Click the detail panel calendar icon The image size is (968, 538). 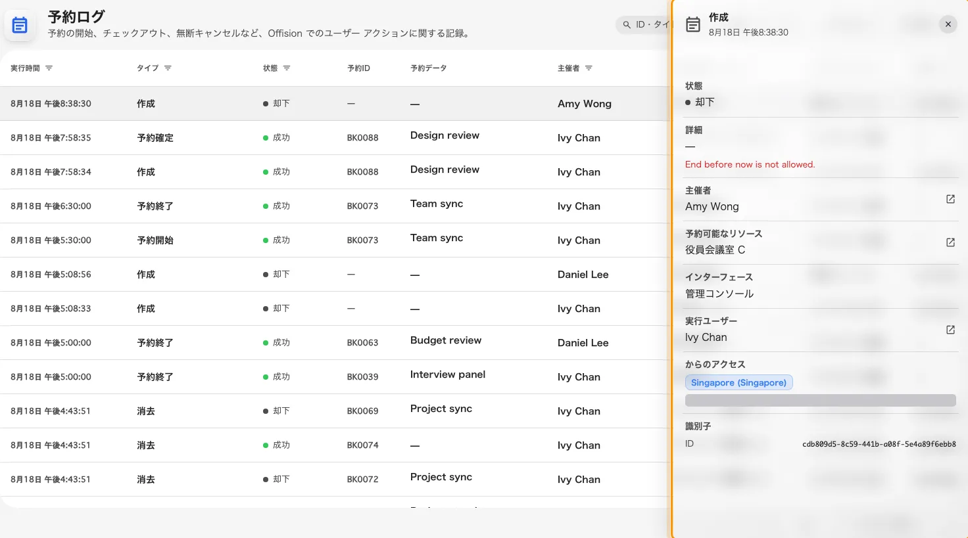coord(693,25)
